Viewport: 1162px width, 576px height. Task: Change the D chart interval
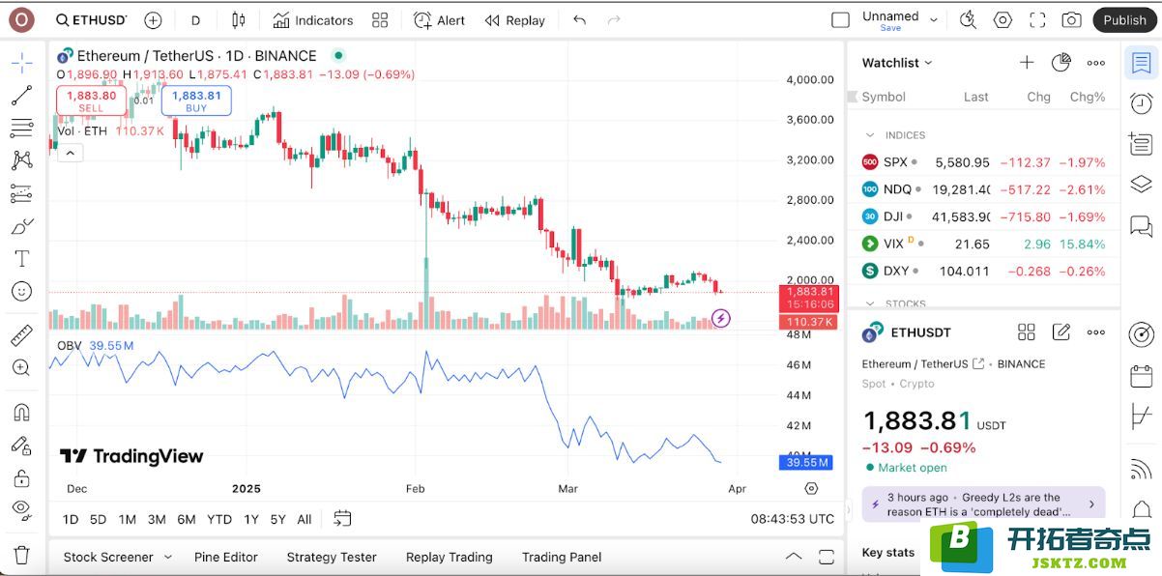(x=196, y=20)
